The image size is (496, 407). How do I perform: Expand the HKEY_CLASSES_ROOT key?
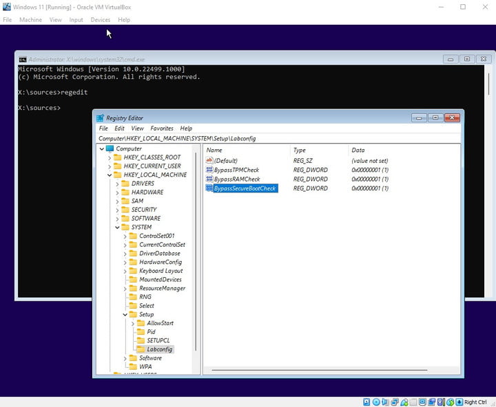[x=110, y=157]
